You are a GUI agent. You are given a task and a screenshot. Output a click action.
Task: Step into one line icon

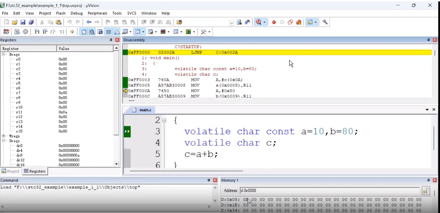[37, 32]
